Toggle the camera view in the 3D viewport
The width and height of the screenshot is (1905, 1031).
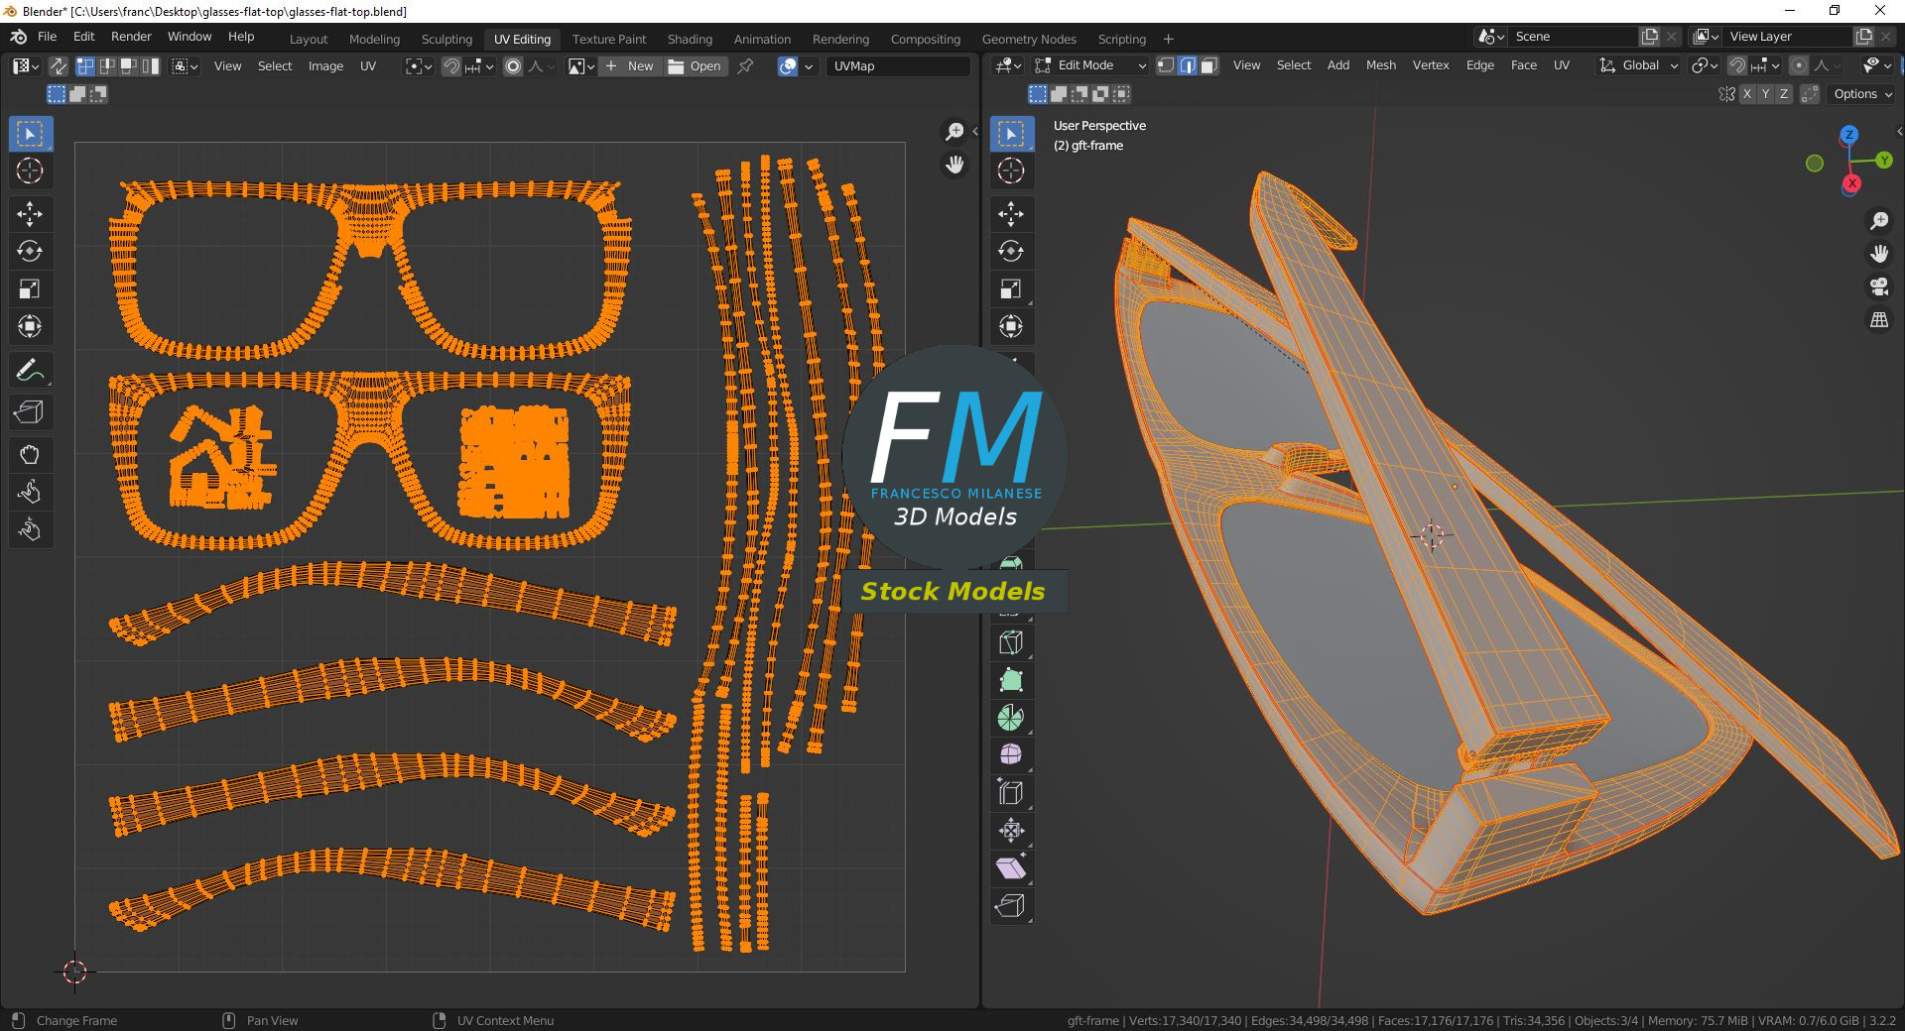1879,287
